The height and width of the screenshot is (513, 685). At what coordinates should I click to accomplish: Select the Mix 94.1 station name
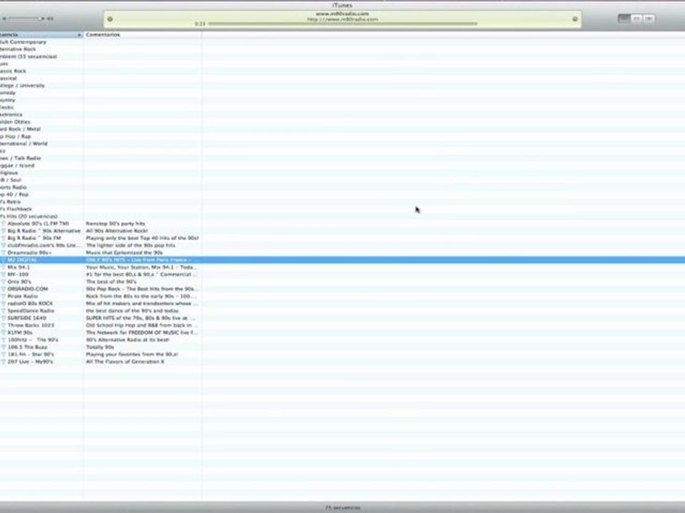[19, 267]
